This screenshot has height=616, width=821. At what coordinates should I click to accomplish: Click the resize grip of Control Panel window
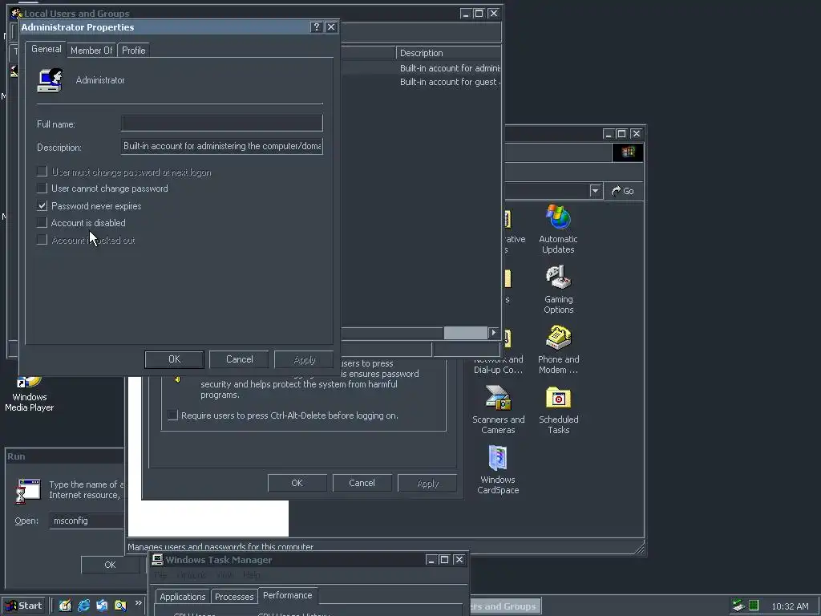[639, 548]
